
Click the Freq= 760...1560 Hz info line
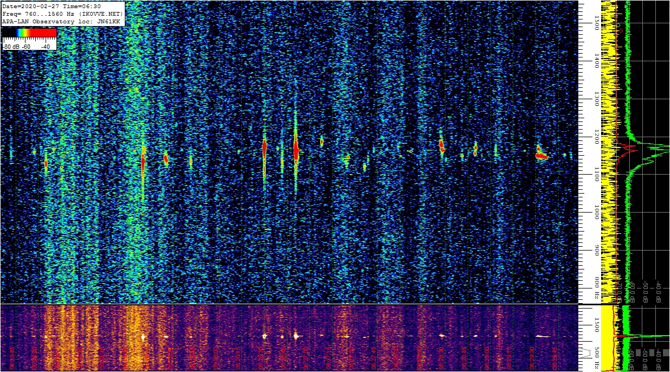coord(62,14)
